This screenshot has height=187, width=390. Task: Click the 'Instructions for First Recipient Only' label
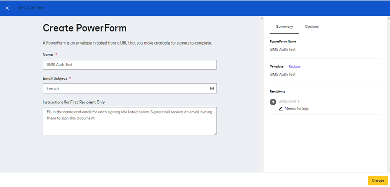pos(74,102)
